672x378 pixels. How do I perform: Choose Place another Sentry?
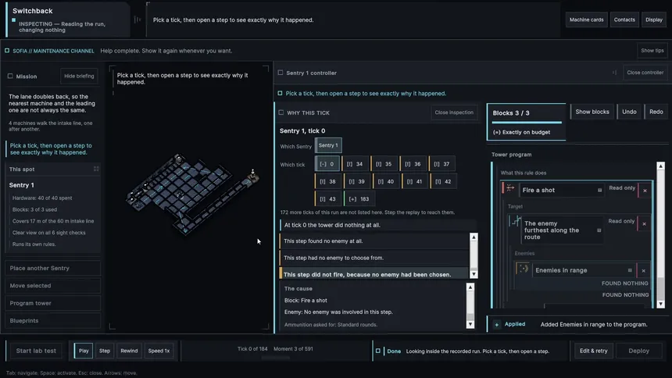coord(52,269)
